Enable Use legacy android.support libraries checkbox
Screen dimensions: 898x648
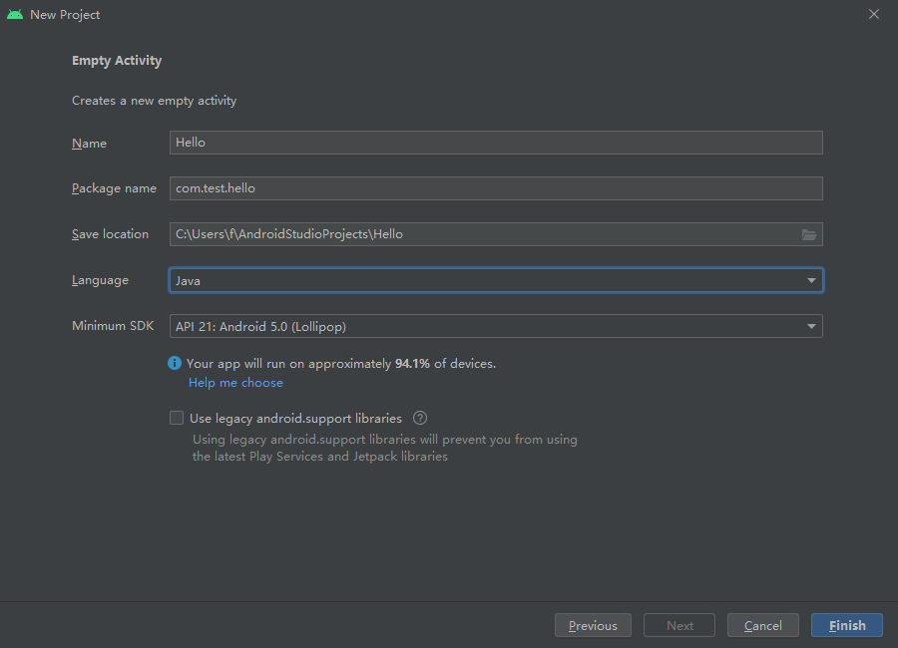pyautogui.click(x=177, y=418)
